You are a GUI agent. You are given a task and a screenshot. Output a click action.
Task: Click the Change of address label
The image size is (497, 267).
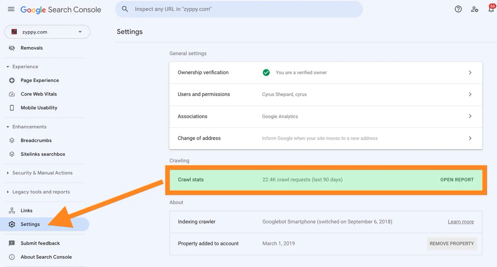[x=199, y=138]
